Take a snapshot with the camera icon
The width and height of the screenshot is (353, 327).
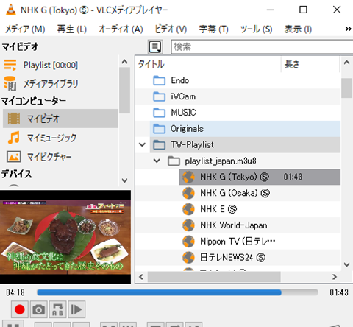click(x=38, y=309)
